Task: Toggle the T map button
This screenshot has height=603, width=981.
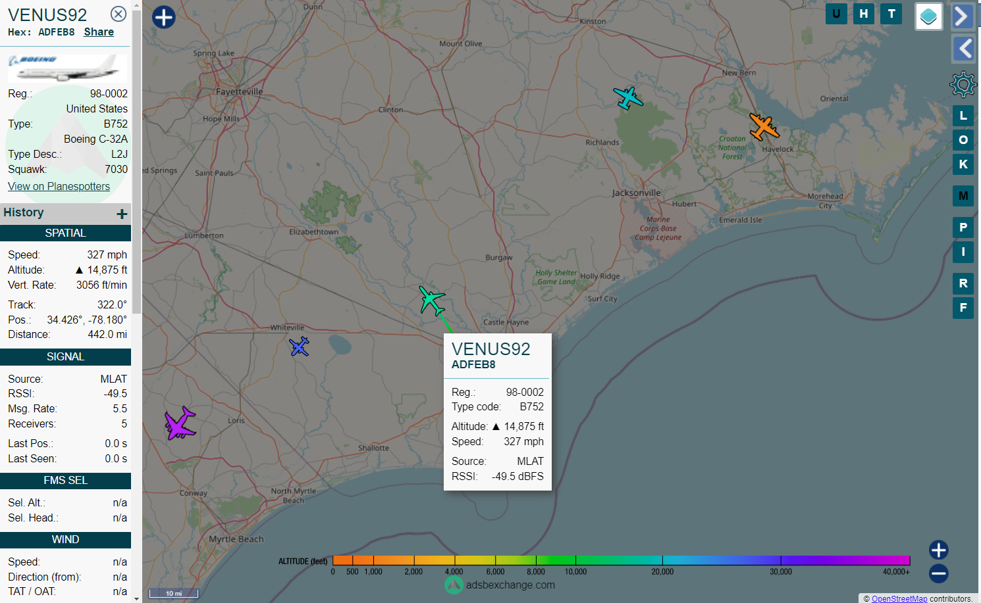Action: (x=891, y=13)
